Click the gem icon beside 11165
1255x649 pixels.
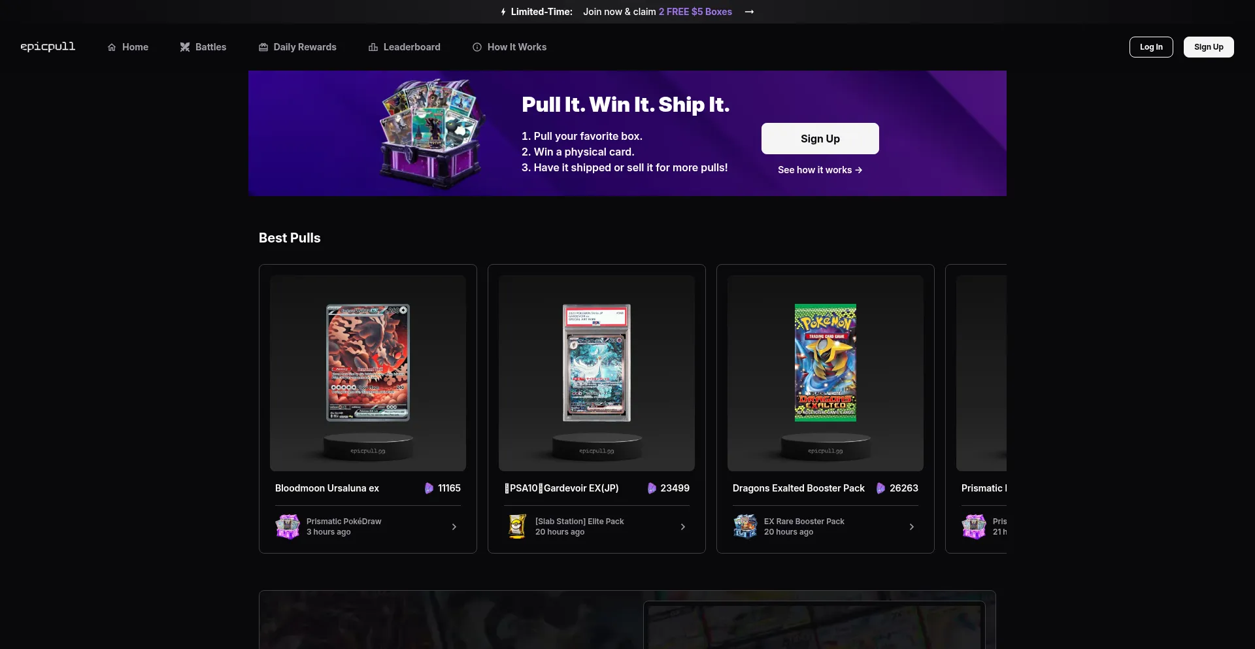click(x=429, y=488)
